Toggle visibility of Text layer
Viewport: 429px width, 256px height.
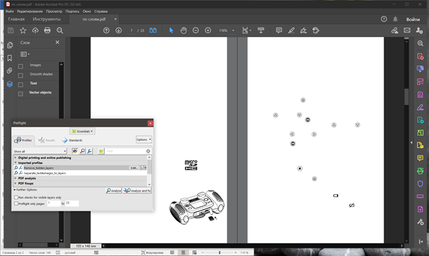[21, 85]
